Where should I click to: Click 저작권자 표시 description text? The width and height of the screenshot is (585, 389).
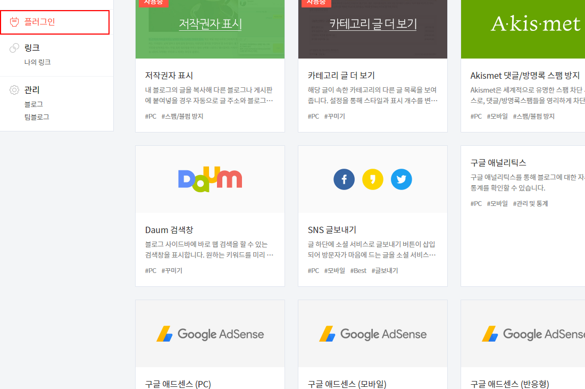tap(209, 95)
